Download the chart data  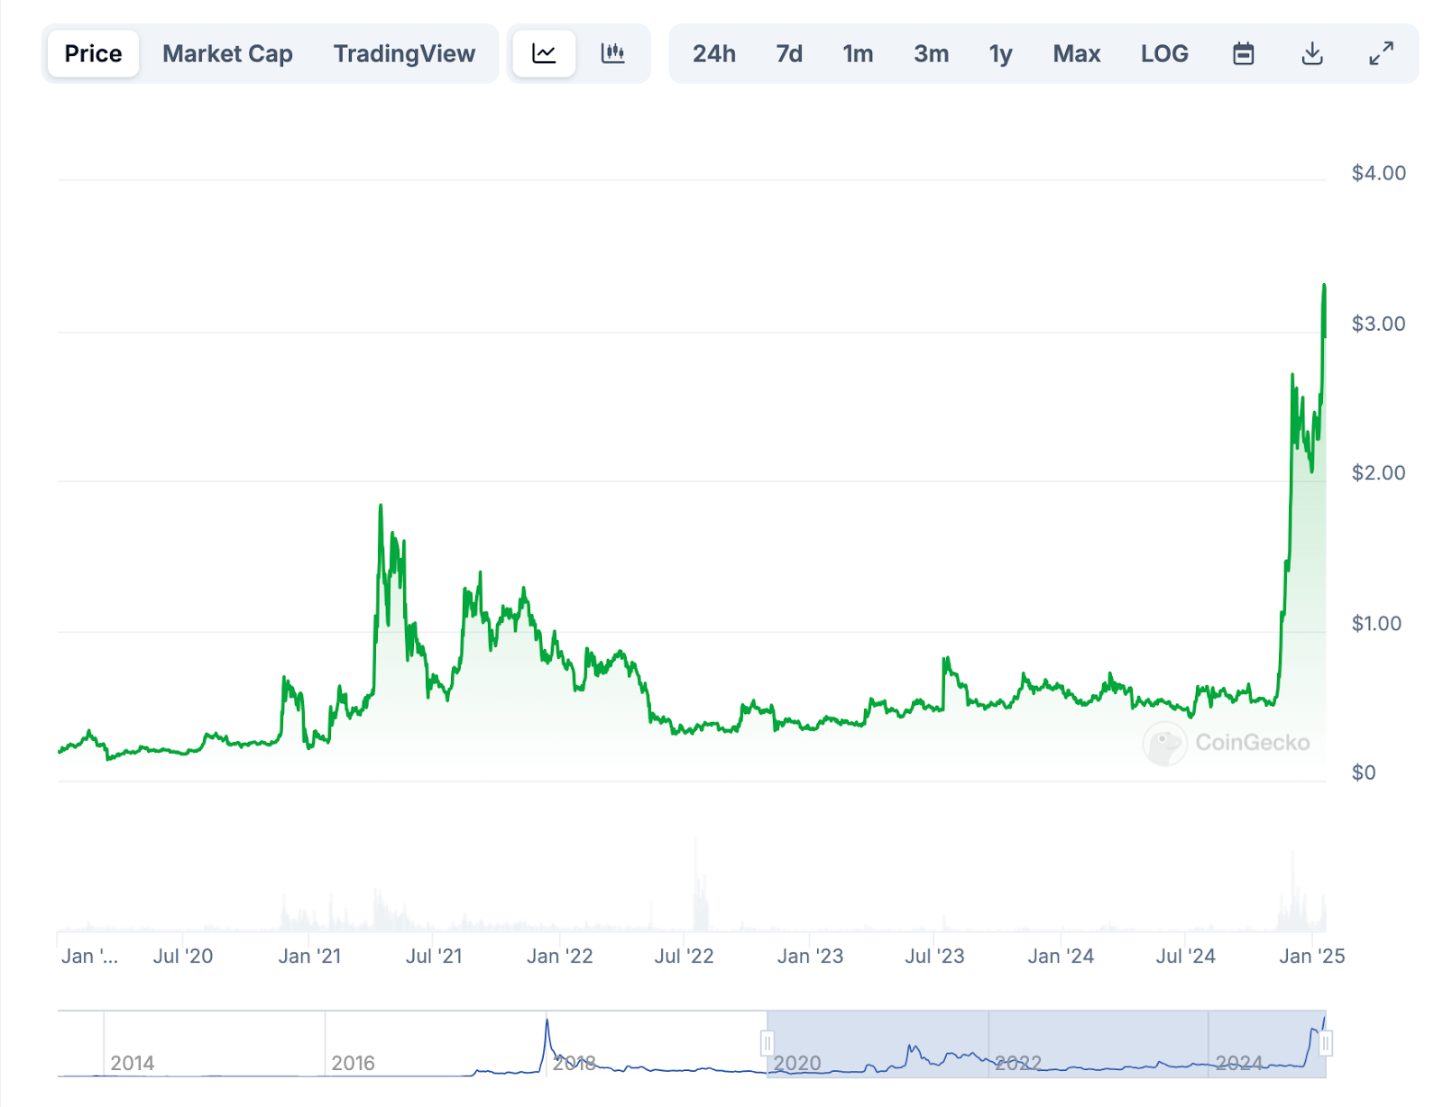coord(1312,54)
